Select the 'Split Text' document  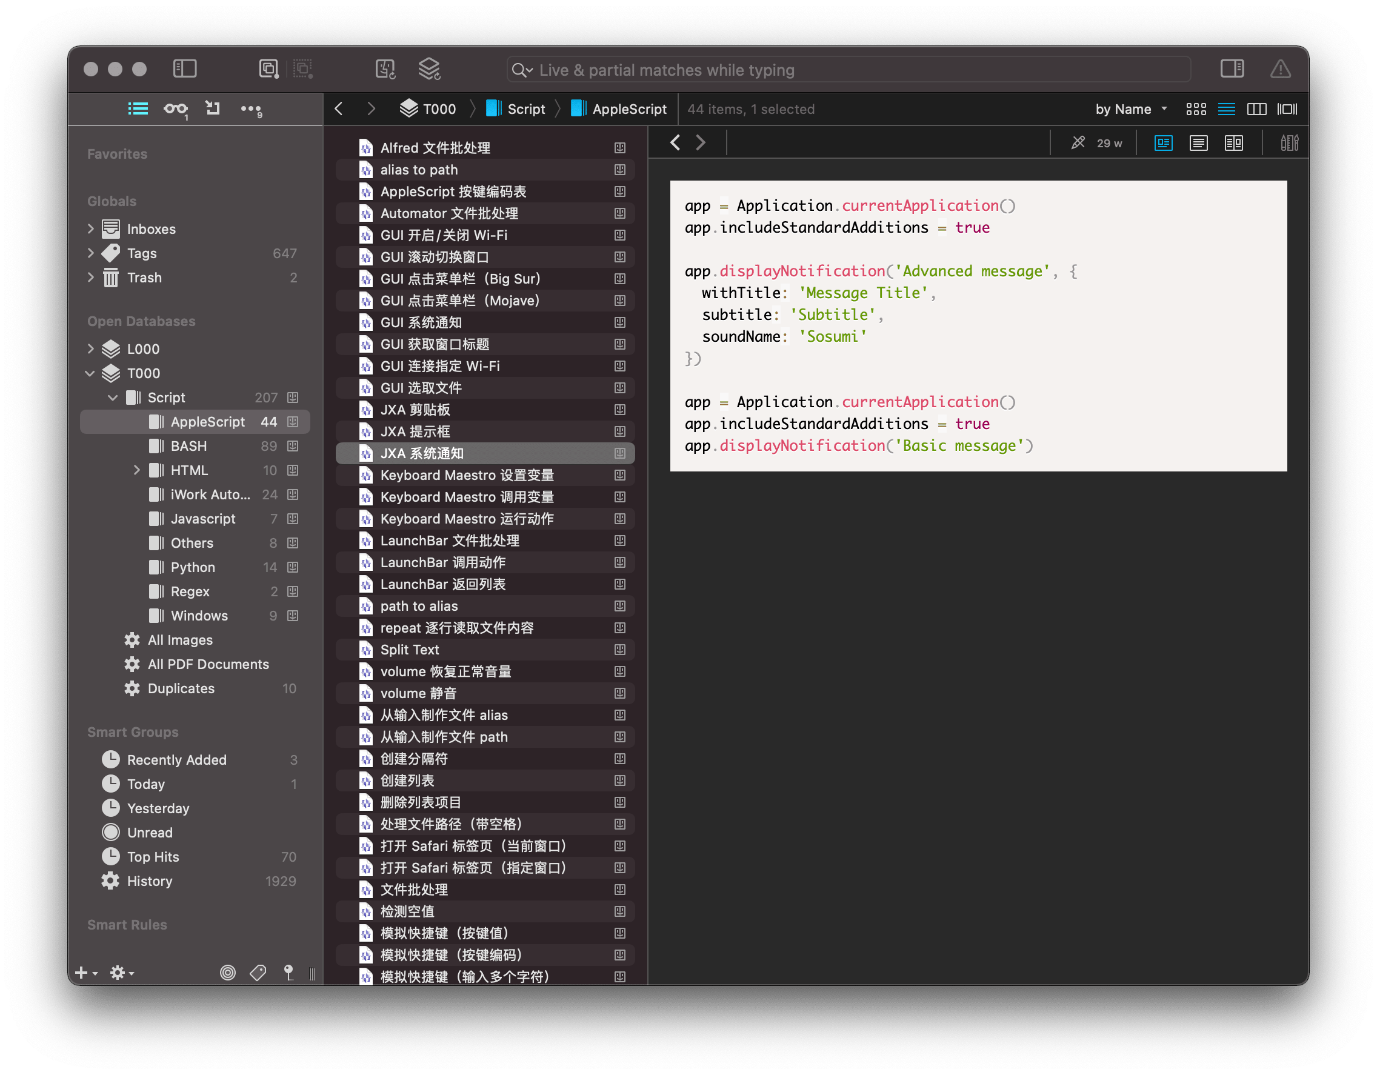click(485, 650)
